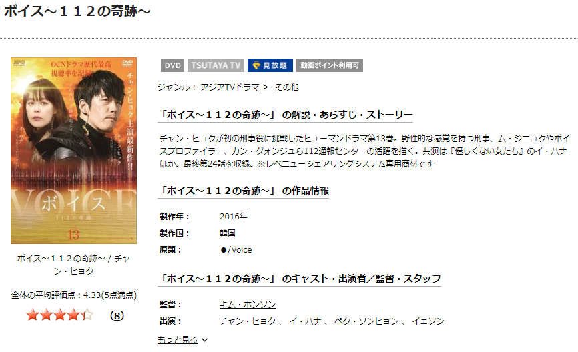Click the 動画ポイント利用可 badge
The width and height of the screenshot is (578, 352).
coord(330,65)
